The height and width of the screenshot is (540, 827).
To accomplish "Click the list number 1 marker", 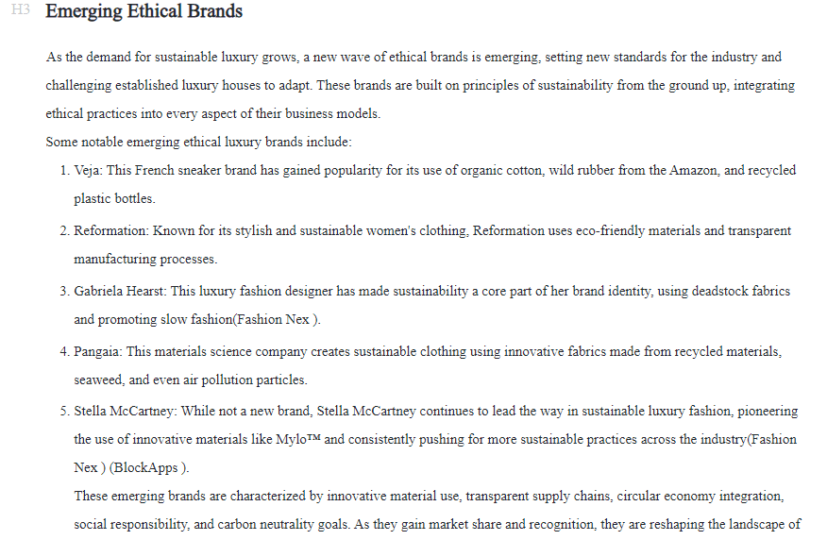I will pos(63,171).
